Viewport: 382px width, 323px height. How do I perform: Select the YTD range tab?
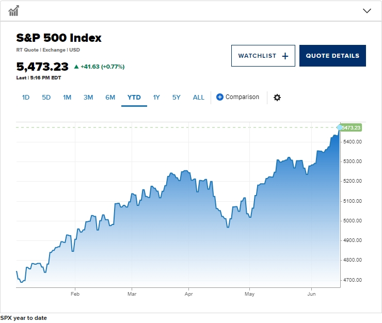coord(134,97)
